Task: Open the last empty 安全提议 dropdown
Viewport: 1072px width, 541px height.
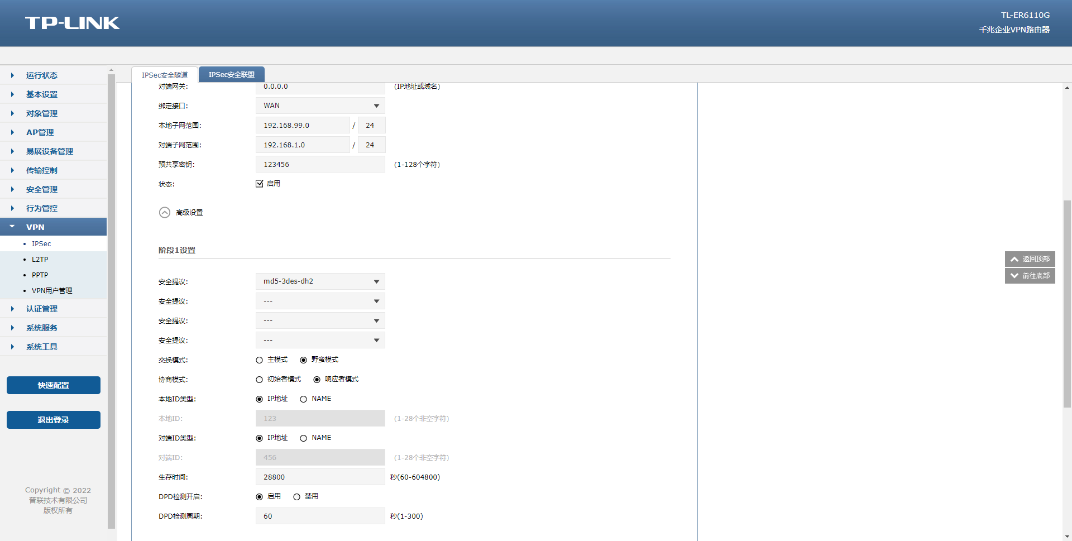Action: (x=320, y=340)
